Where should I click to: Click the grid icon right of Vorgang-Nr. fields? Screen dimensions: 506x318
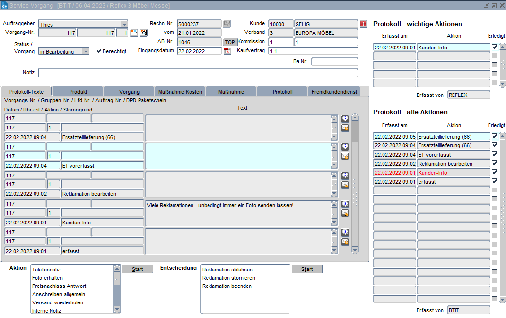134,33
